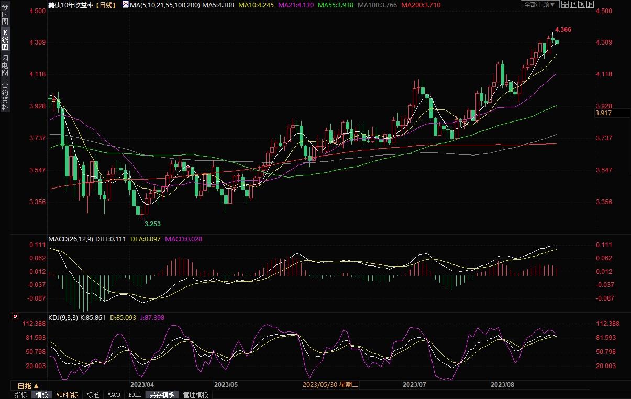Click the small red circle icon beside KDJ
Viewport: 631px width, 399px height.
[x=15, y=316]
